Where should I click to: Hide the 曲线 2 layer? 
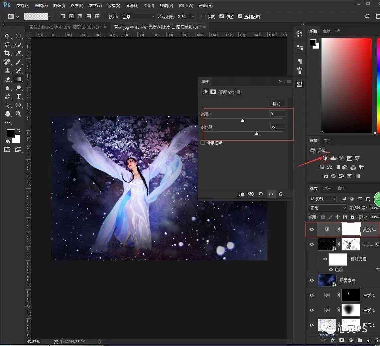[312, 310]
